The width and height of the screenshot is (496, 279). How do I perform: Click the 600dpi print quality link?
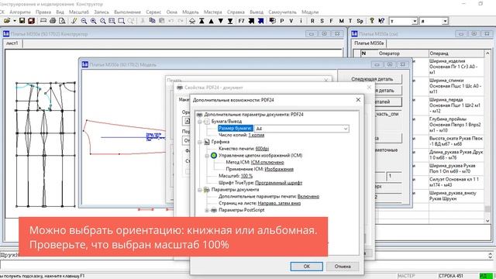[262, 149]
